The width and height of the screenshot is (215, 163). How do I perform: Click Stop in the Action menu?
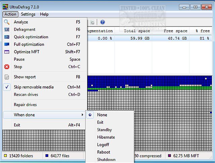point(45,67)
